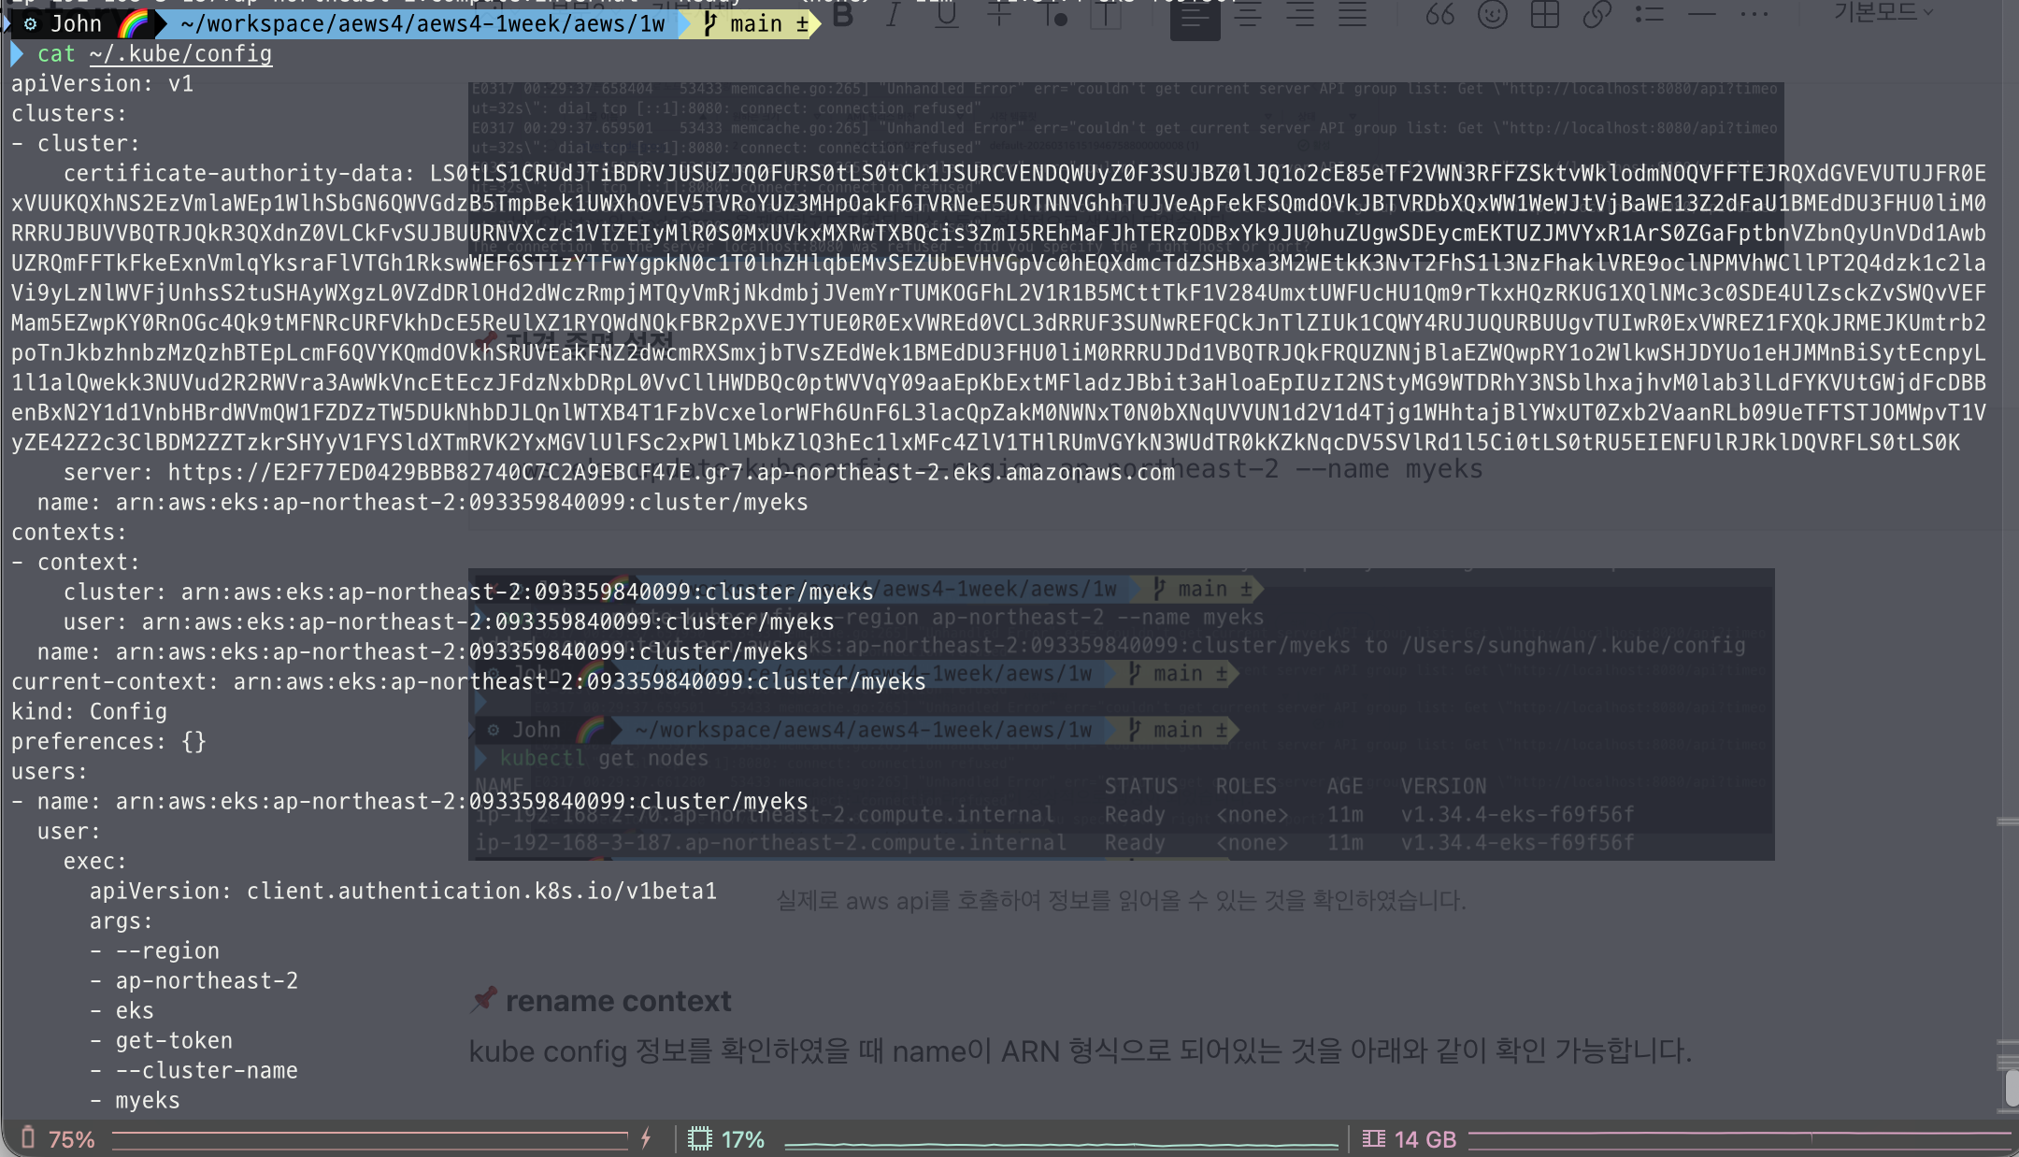
Task: Open the emoji picker
Action: click(1493, 14)
